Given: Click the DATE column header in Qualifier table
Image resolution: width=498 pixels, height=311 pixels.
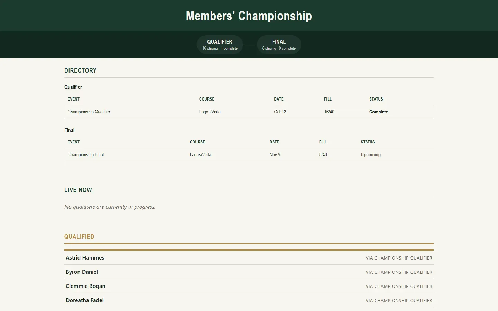Looking at the screenshot, I should (x=279, y=99).
